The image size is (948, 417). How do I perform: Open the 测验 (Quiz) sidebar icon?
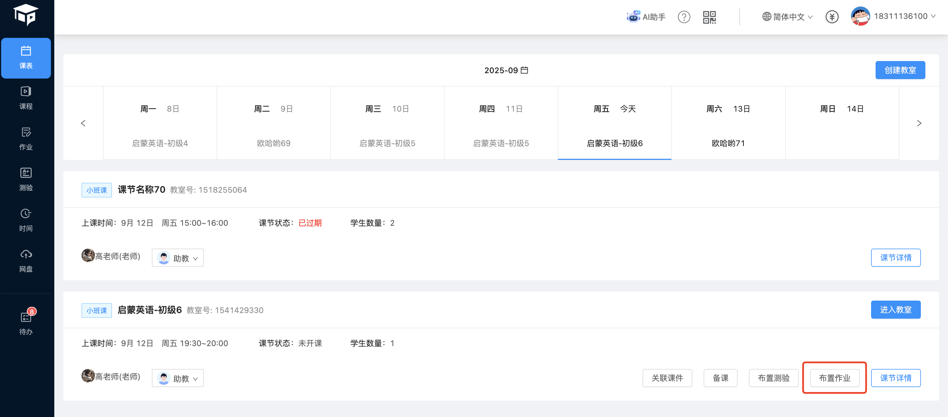point(26,179)
